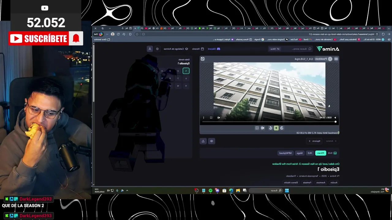The height and width of the screenshot is (220, 392).
Task: Switch to the MP4Upload server tab
Action: click(x=286, y=153)
